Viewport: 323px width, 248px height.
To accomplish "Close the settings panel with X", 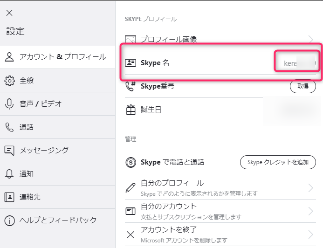I will pyautogui.click(x=9, y=13).
